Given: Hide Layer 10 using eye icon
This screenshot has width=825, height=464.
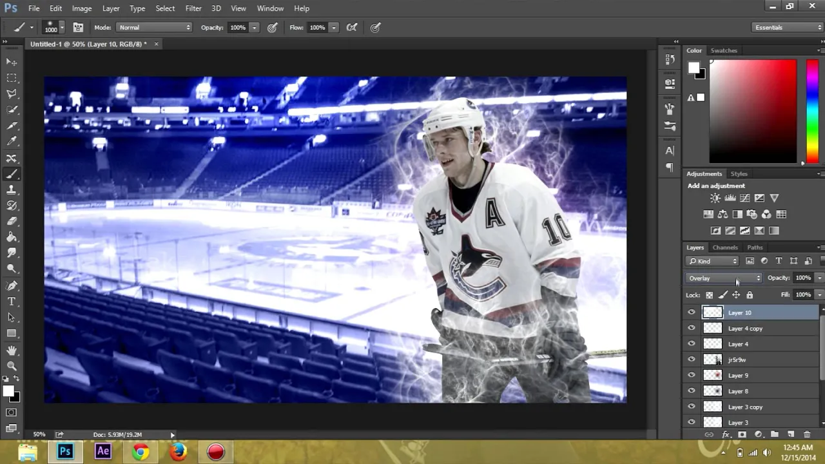Looking at the screenshot, I should (692, 313).
